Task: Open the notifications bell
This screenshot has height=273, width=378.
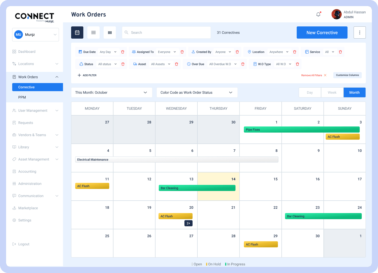Action: (x=318, y=14)
